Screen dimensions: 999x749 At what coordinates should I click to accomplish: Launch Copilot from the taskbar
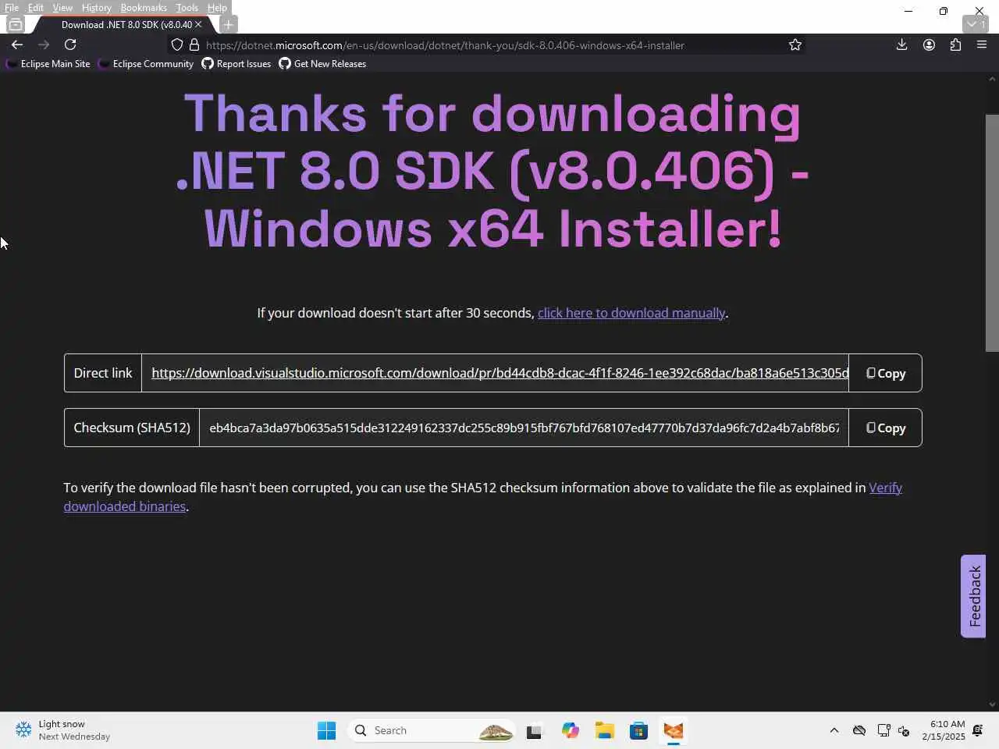coord(570,730)
